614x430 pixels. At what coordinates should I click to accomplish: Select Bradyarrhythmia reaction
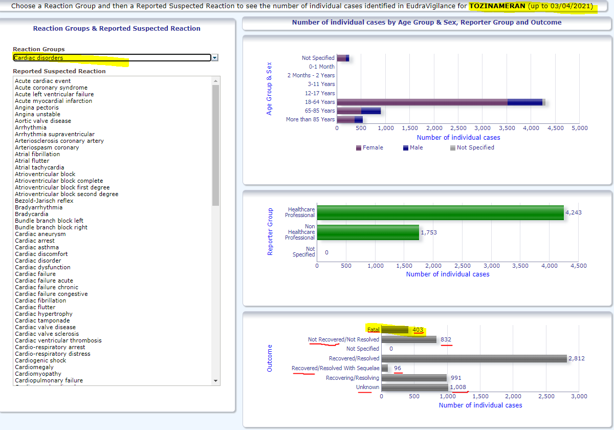(39, 207)
